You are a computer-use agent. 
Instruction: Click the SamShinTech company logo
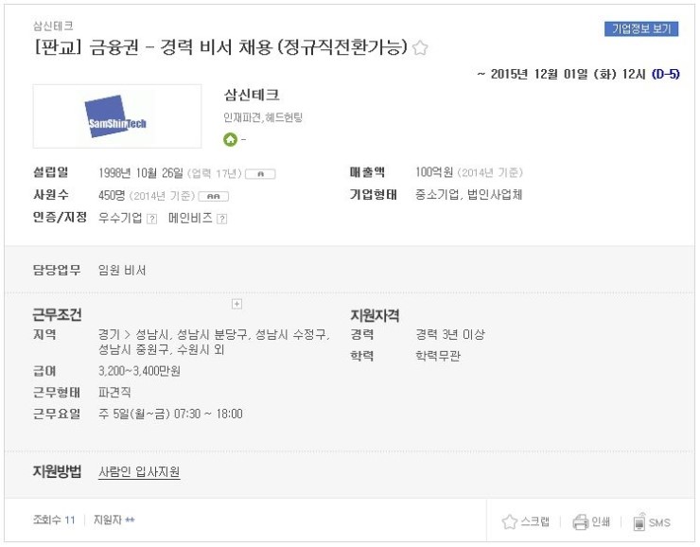pos(117,116)
